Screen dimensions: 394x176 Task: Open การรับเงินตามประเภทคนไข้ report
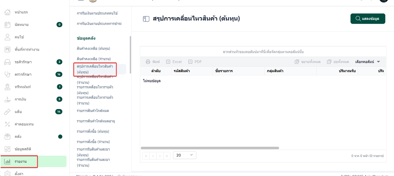(97, 13)
